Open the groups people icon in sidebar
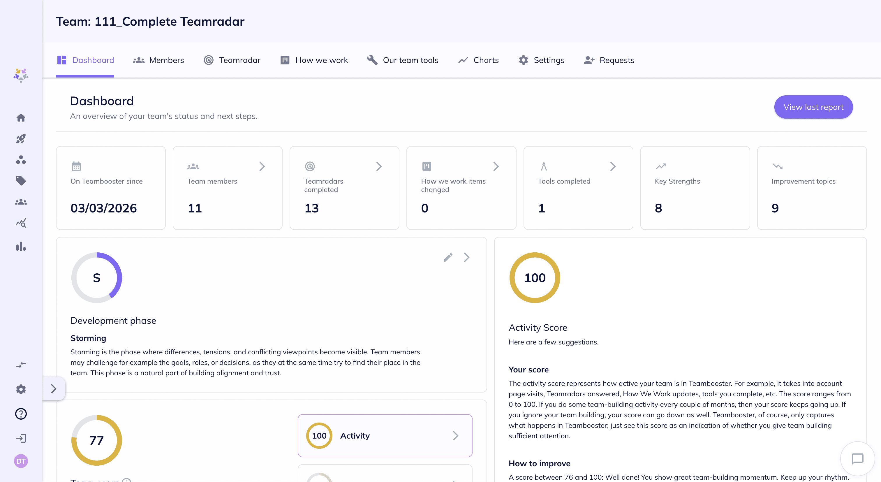This screenshot has width=881, height=482. click(21, 202)
